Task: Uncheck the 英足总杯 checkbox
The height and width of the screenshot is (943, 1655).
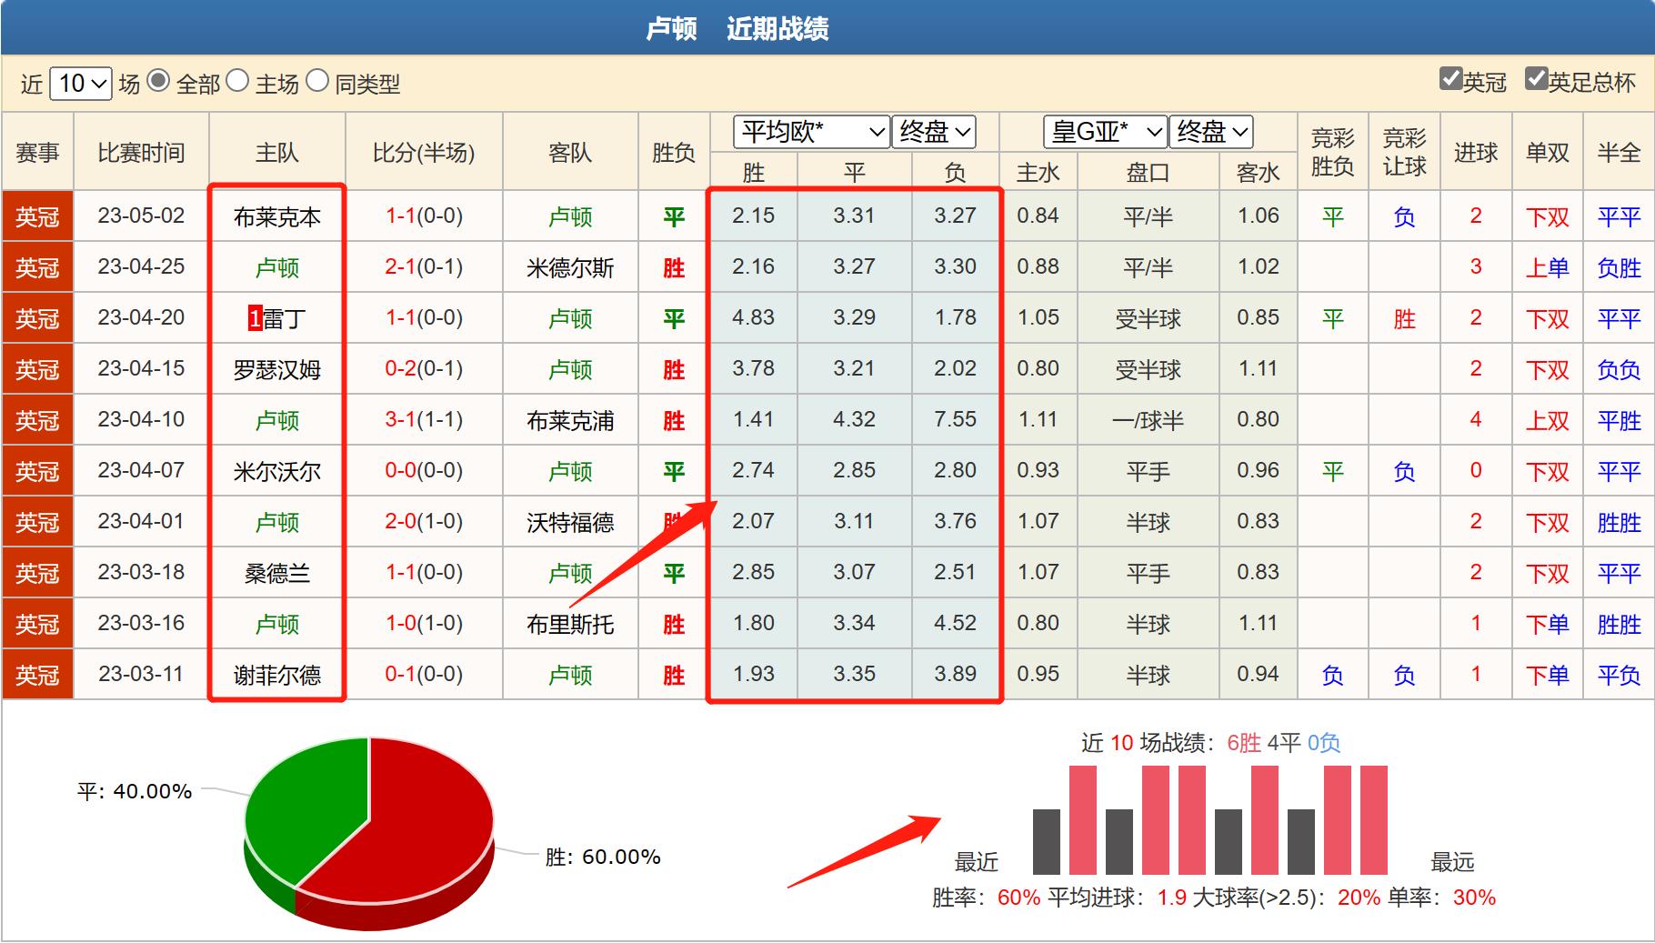Action: (x=1538, y=80)
